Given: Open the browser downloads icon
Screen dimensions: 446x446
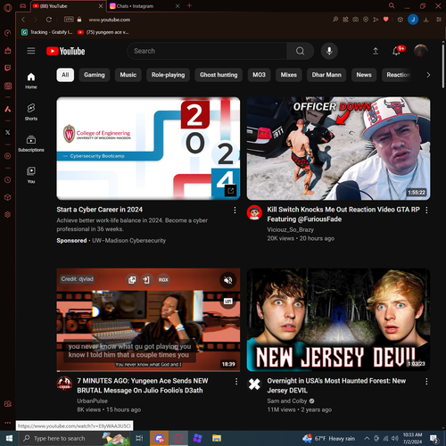Looking at the screenshot, I should pos(426,20).
